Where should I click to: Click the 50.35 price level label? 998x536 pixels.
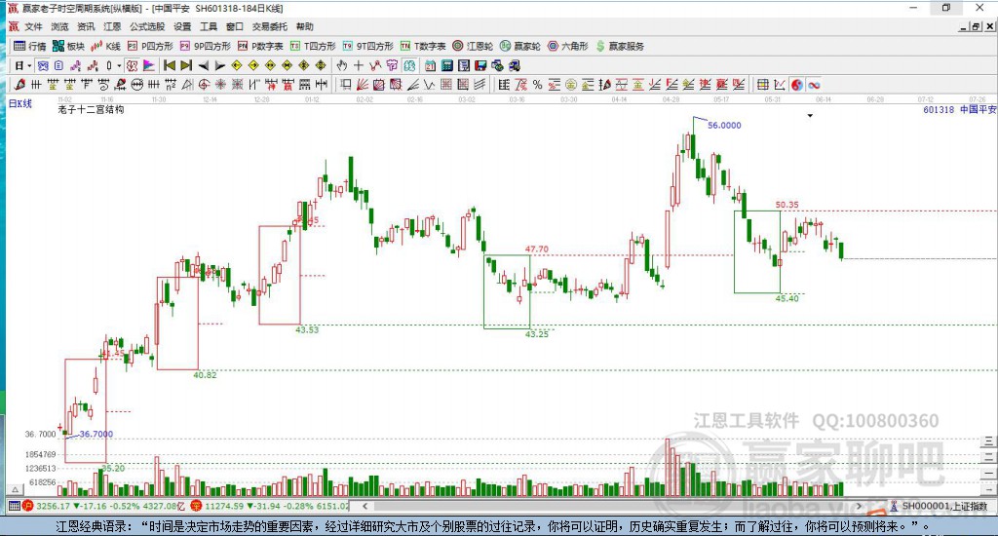pyautogui.click(x=787, y=205)
